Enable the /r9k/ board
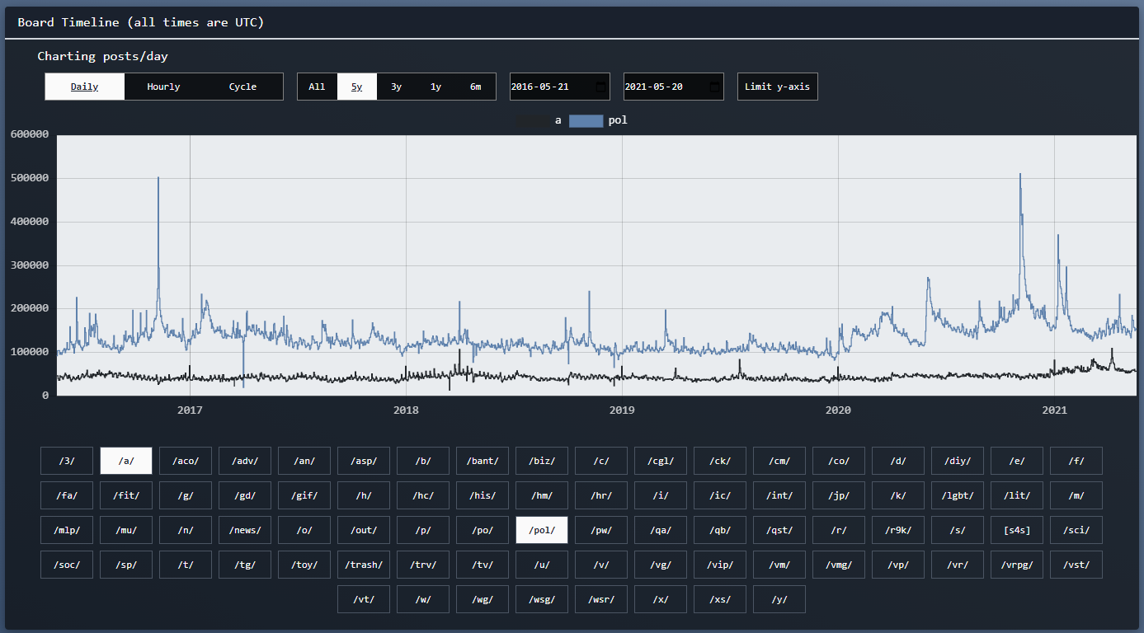1144x633 pixels. click(898, 530)
